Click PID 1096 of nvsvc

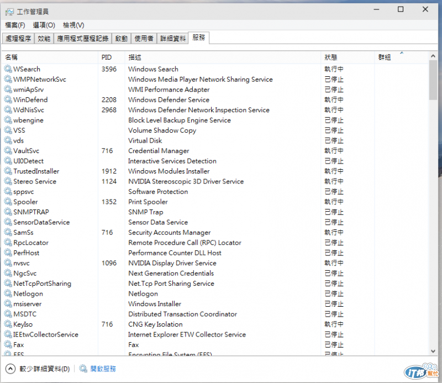pyautogui.click(x=109, y=263)
